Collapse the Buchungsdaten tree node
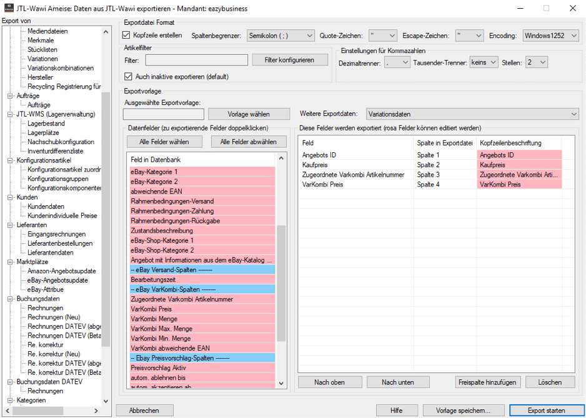The image size is (586, 418). 10,299
